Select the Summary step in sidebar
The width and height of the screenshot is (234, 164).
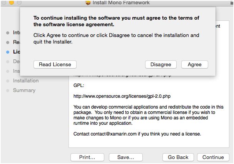24,90
